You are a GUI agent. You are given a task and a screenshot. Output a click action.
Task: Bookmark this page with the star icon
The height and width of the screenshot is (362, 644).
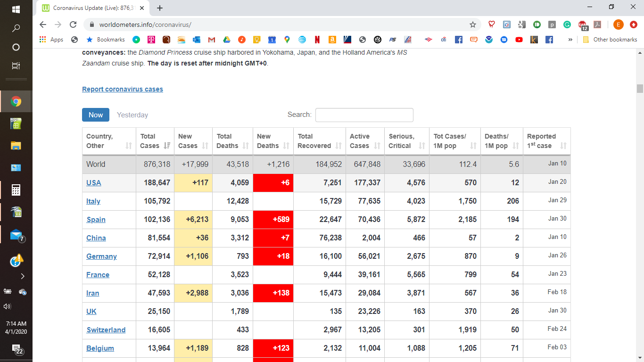click(x=472, y=25)
